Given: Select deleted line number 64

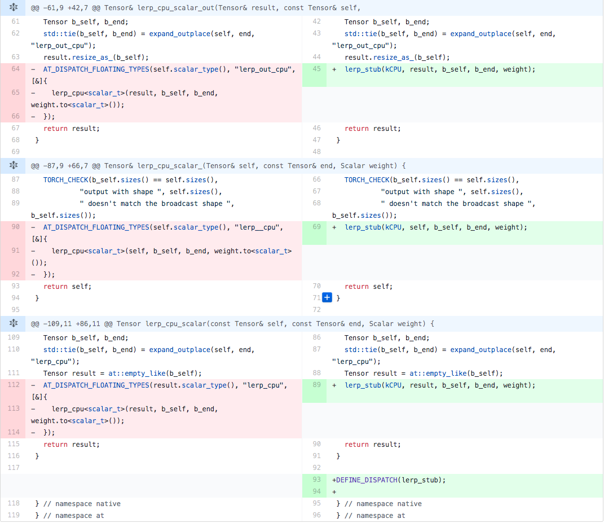Looking at the screenshot, I should coord(15,69).
